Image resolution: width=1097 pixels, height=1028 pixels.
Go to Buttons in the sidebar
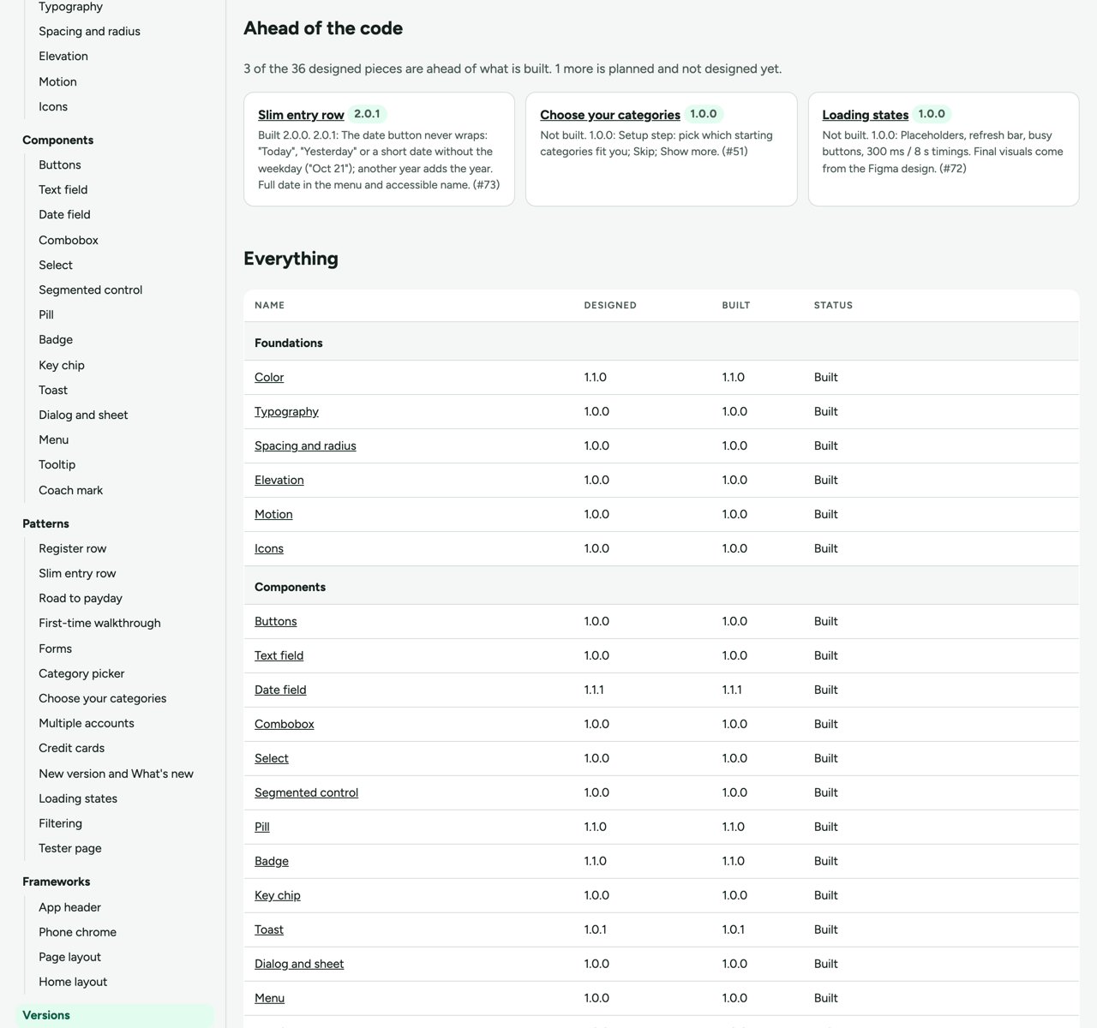[x=60, y=164]
